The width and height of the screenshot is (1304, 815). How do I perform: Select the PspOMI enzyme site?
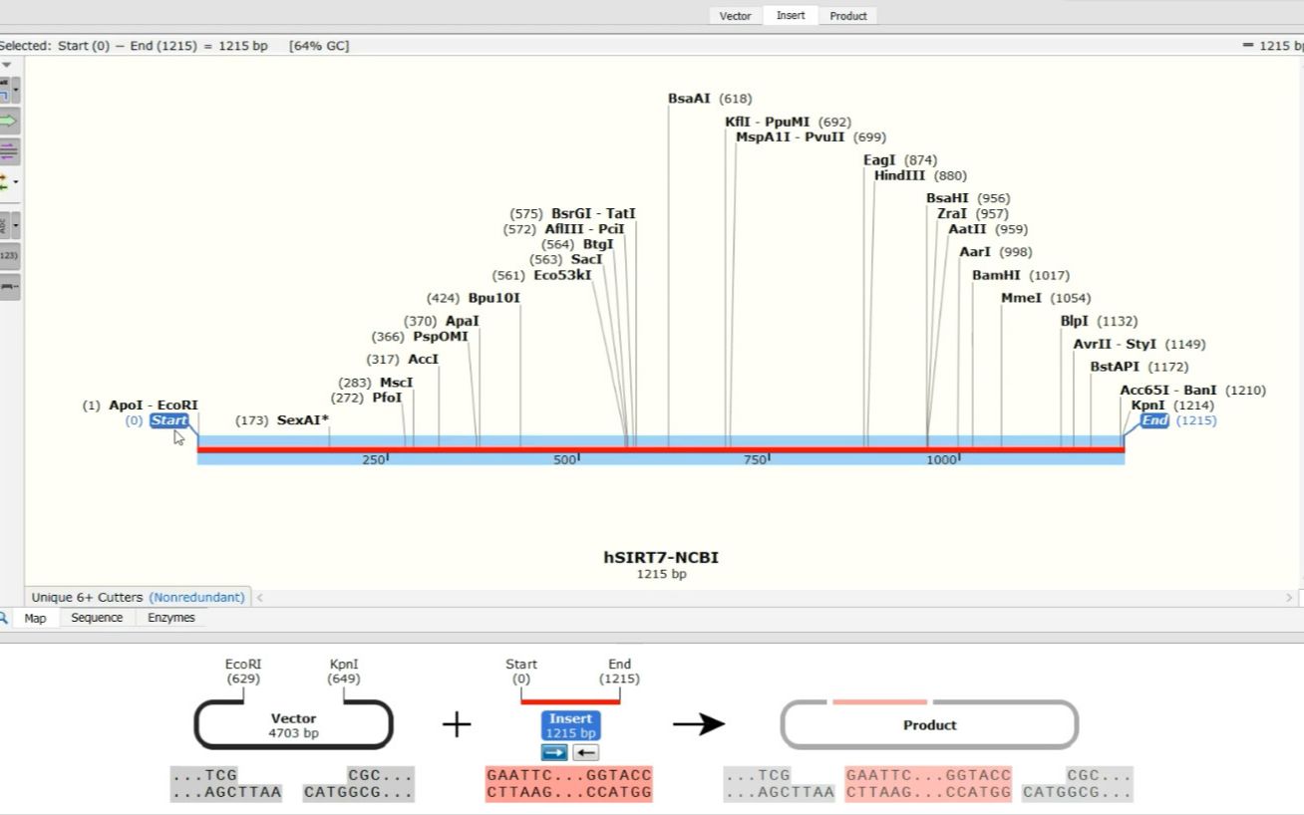[x=441, y=337]
